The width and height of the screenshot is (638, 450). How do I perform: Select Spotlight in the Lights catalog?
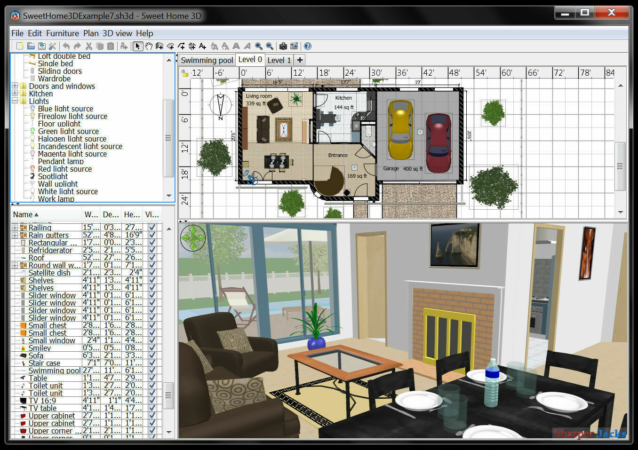pyautogui.click(x=53, y=176)
